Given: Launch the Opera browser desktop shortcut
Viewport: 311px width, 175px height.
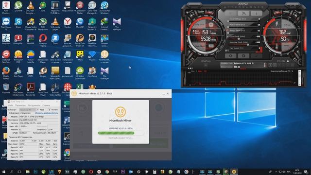Looking at the screenshot, I should [43, 40].
